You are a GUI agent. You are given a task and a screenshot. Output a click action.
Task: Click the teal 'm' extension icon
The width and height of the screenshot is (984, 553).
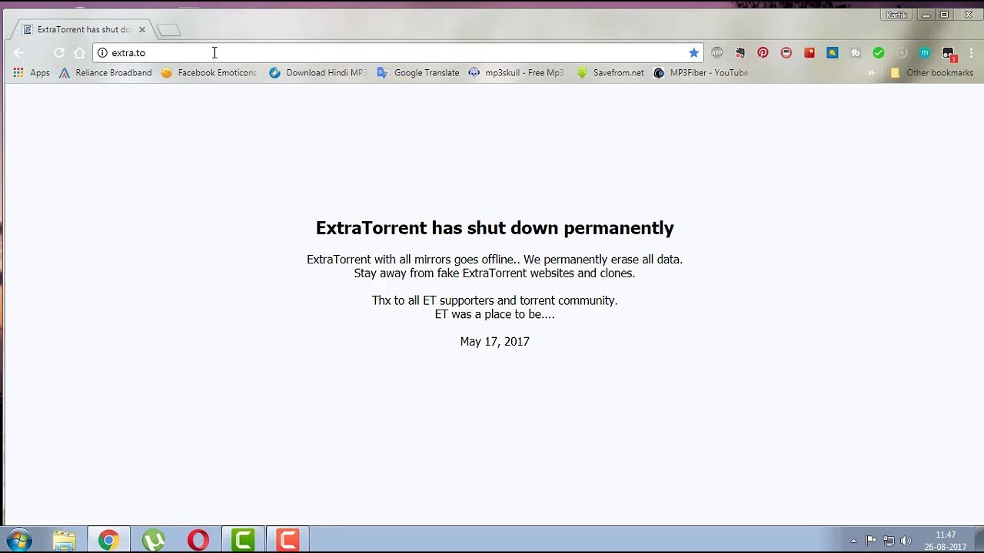(x=925, y=53)
